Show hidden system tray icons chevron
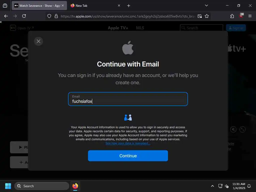This screenshot has height=192, width=256. click(x=212, y=186)
